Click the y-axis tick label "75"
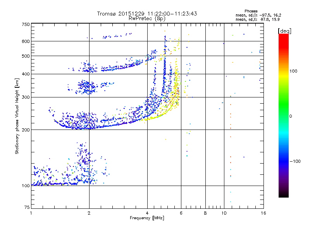This screenshot has height=232, width=310. [x=27, y=207]
